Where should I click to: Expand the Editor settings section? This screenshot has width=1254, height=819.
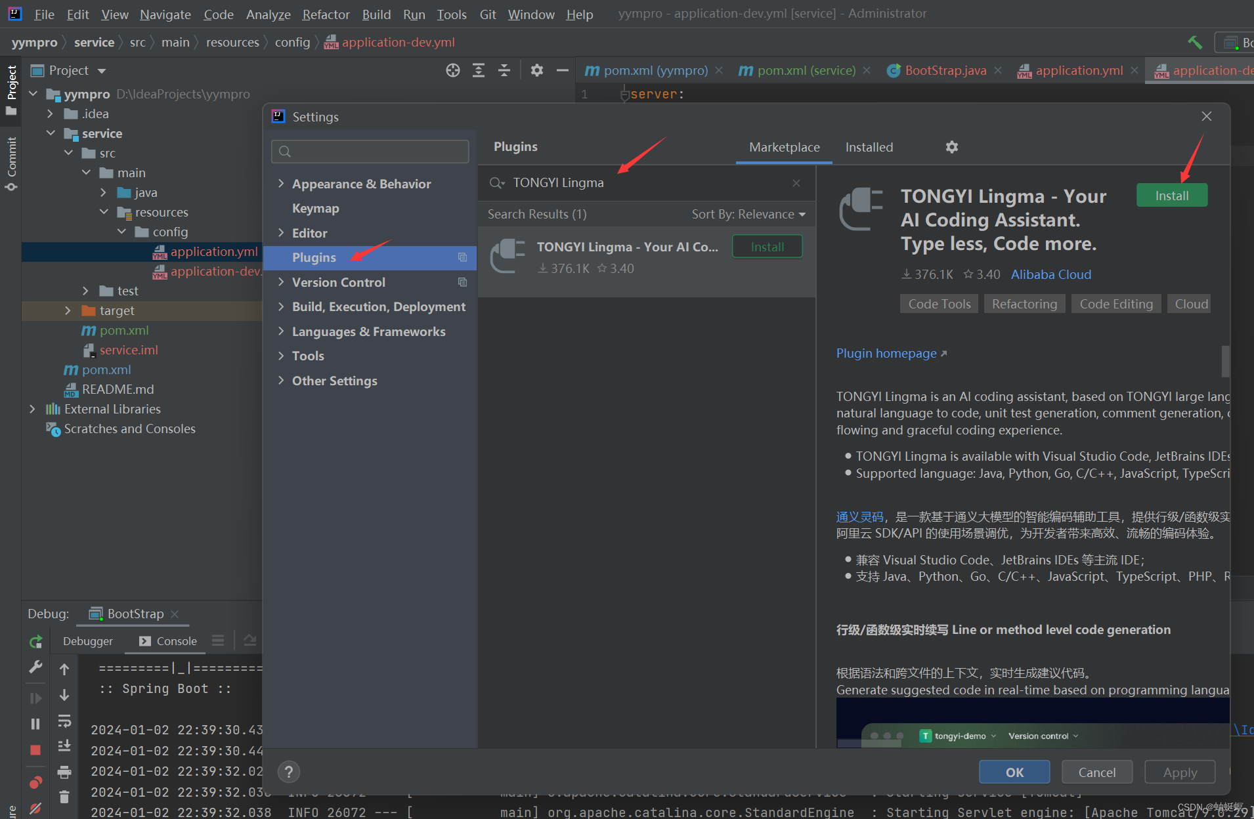(x=282, y=233)
